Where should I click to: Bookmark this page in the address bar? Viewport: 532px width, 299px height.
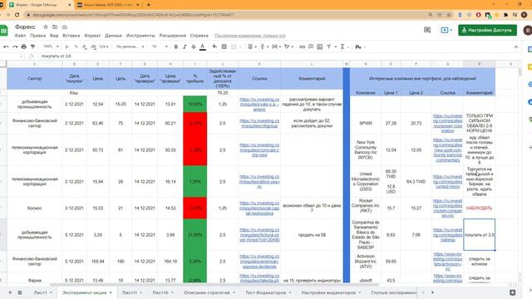[x=449, y=15]
